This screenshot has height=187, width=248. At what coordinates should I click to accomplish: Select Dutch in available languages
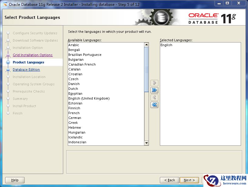point(106,89)
